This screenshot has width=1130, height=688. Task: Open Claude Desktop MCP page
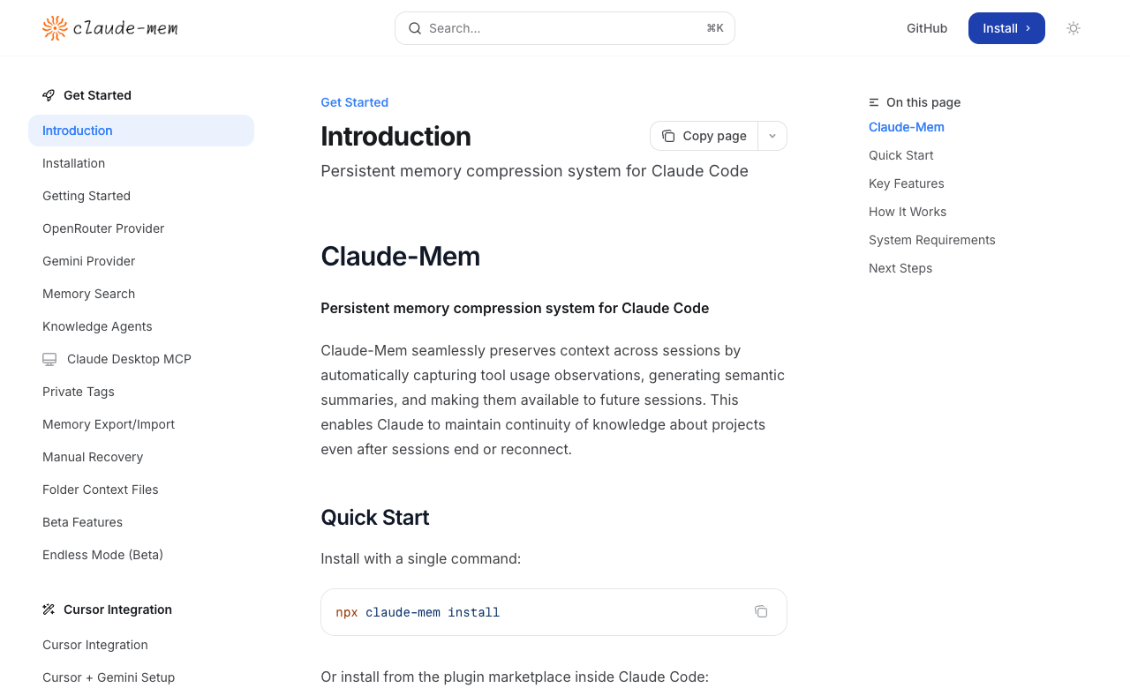[x=141, y=359]
